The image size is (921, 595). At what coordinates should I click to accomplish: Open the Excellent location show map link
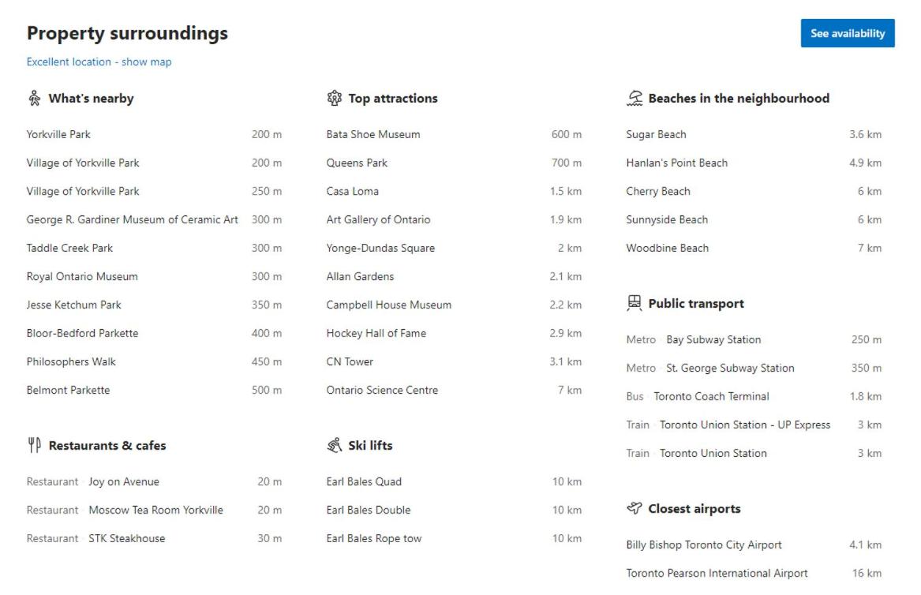[99, 62]
